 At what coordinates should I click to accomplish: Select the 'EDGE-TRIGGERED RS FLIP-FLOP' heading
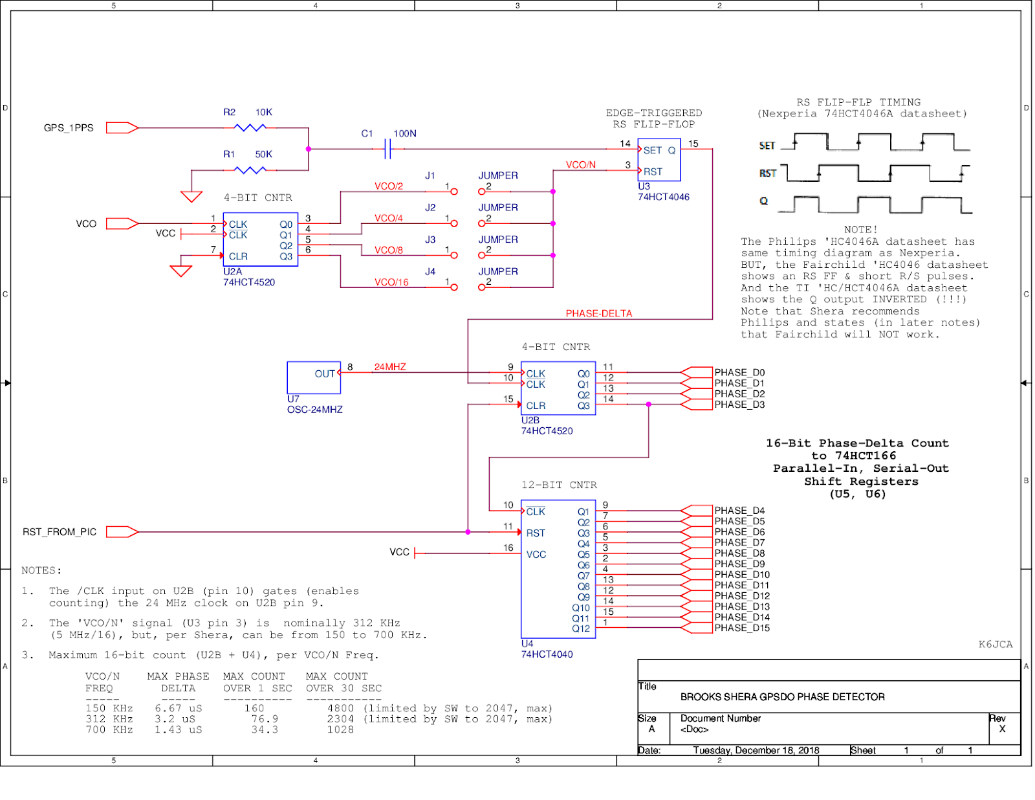(654, 118)
